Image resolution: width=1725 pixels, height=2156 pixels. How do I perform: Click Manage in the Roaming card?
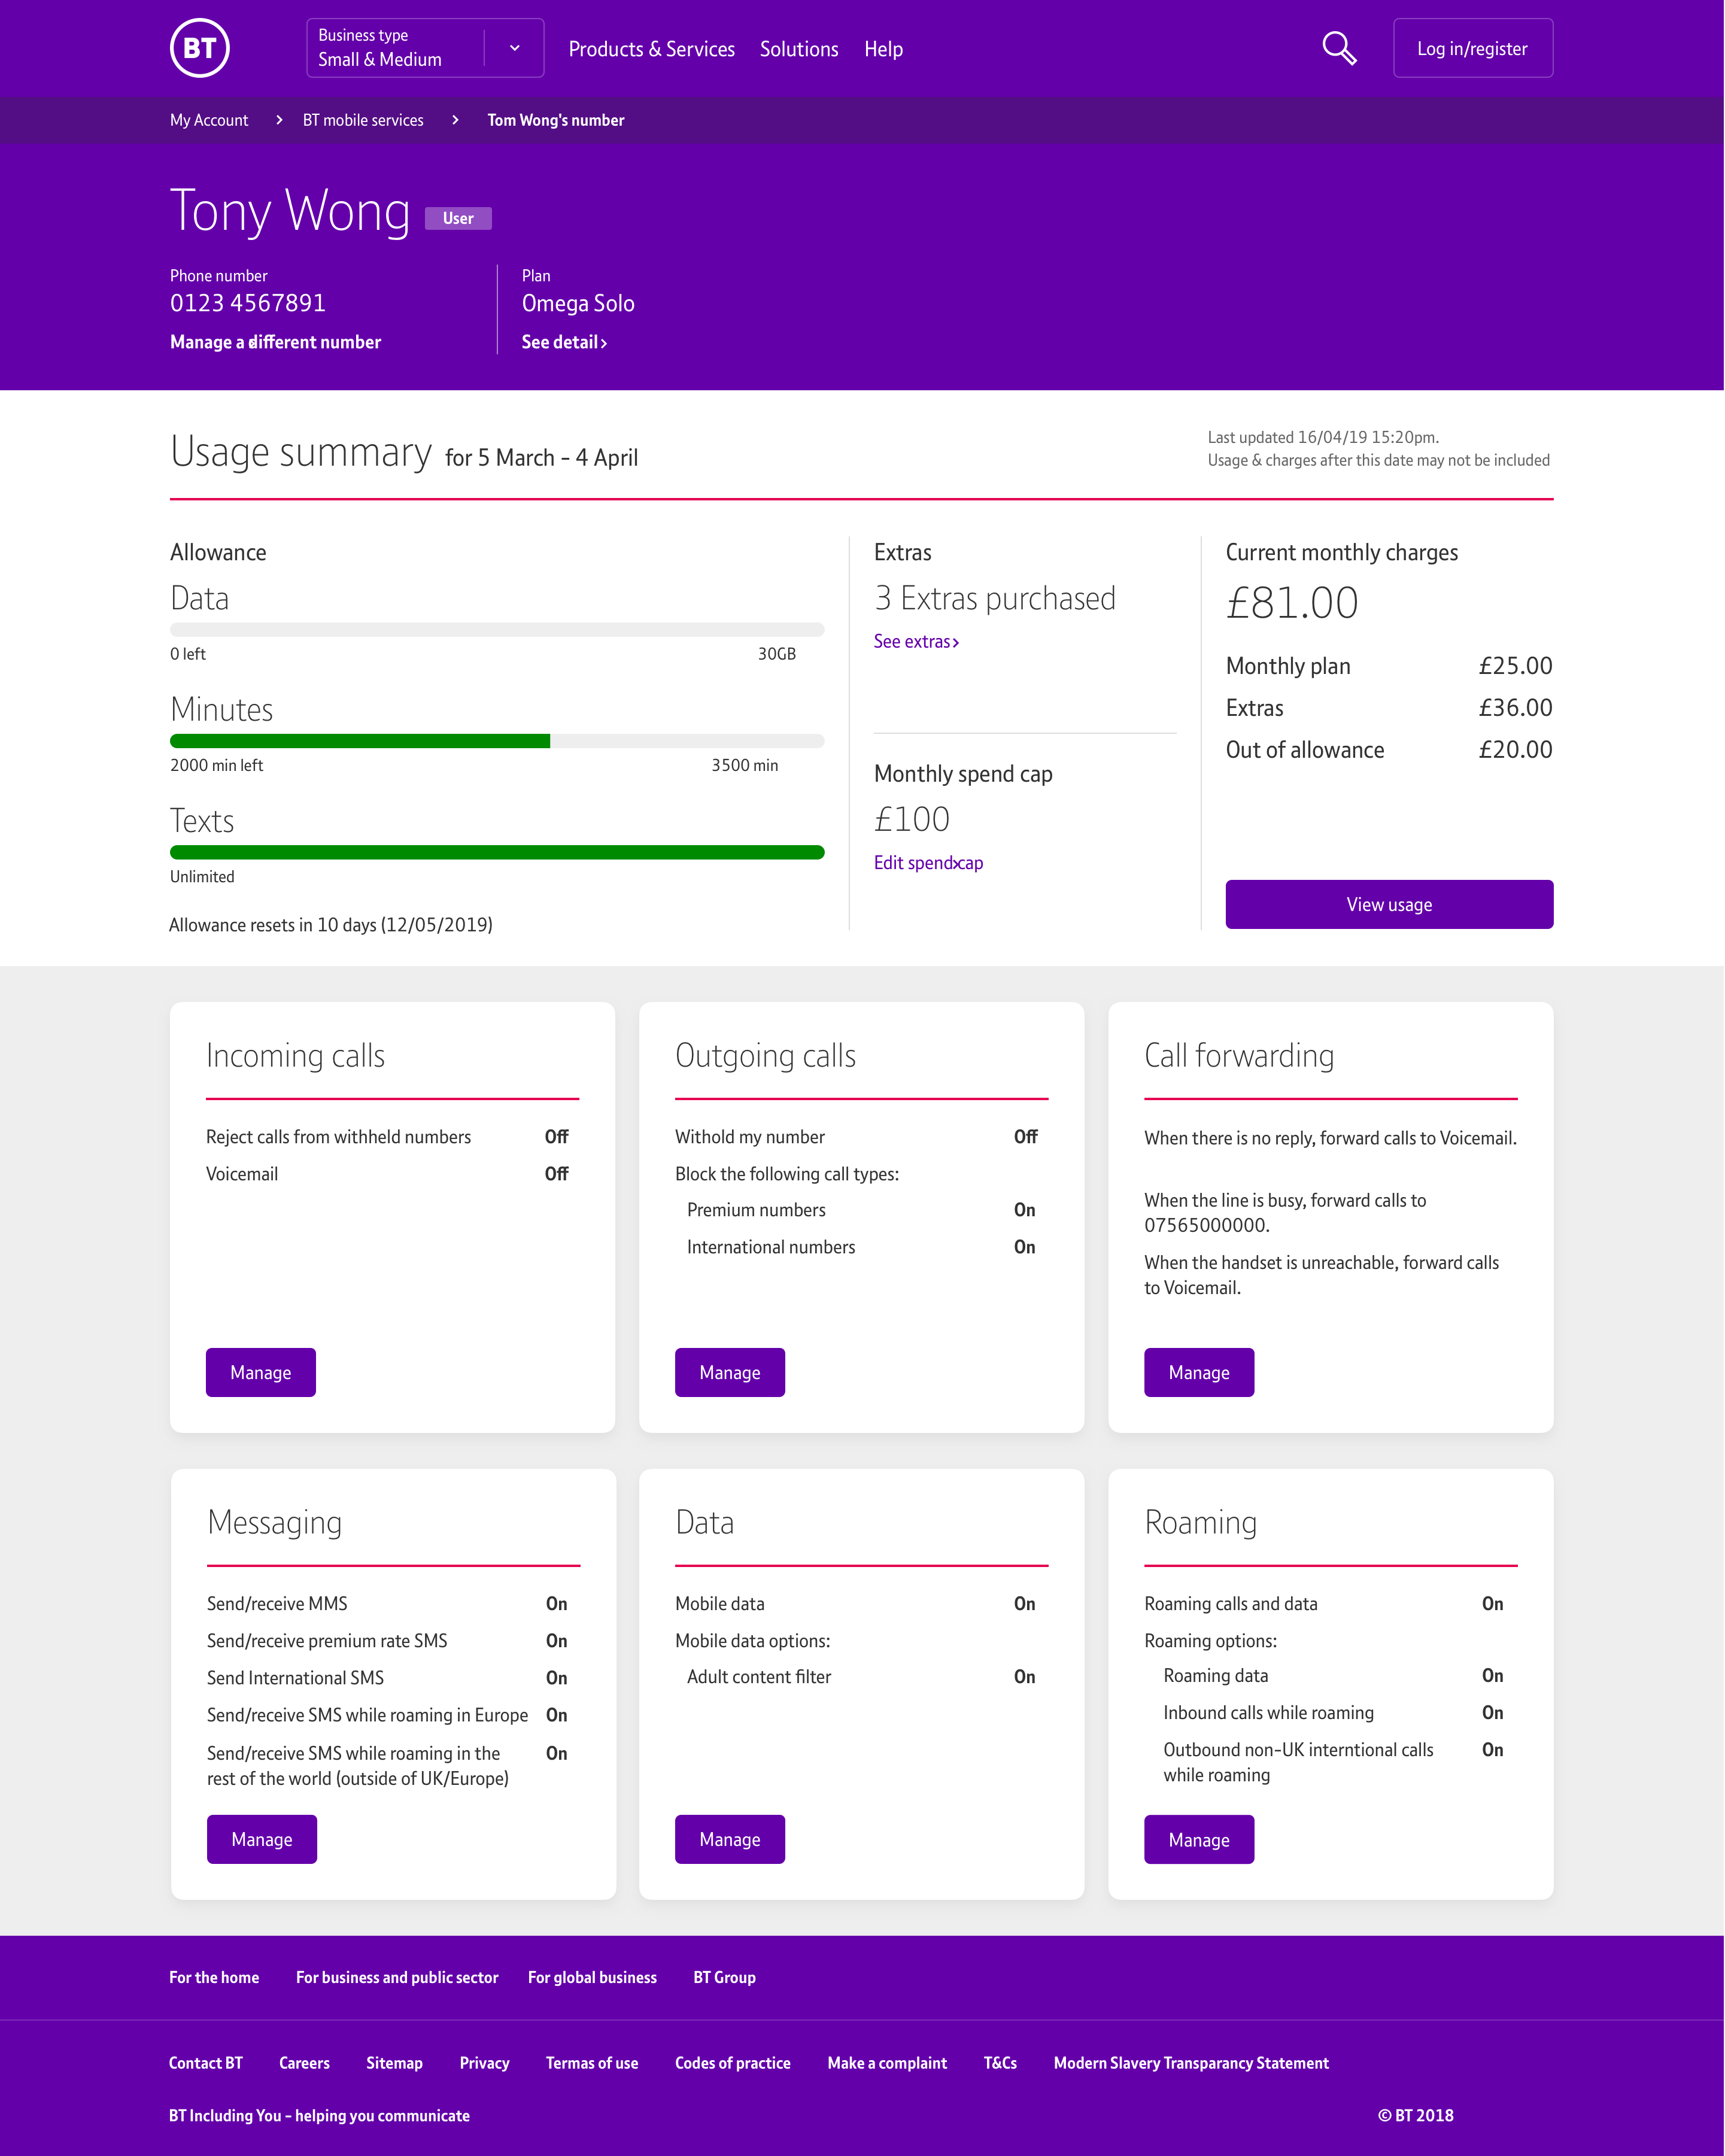[x=1199, y=1840]
